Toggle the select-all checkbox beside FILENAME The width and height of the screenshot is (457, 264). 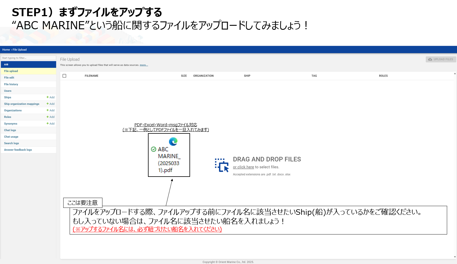[64, 76]
